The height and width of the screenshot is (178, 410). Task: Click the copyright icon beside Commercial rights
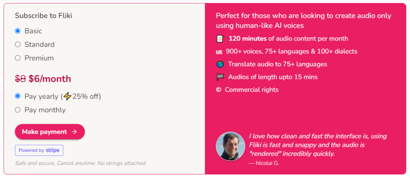(219, 90)
